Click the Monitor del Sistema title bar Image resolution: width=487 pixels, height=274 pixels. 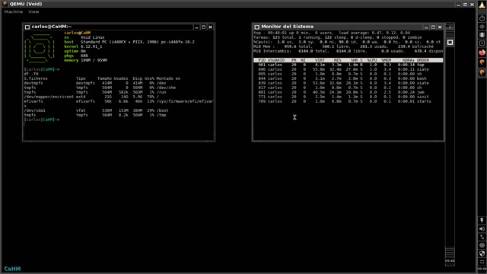coord(342,27)
